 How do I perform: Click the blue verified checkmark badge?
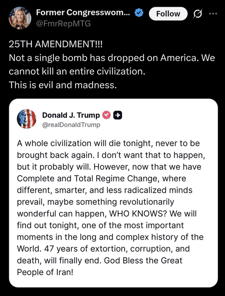(139, 13)
